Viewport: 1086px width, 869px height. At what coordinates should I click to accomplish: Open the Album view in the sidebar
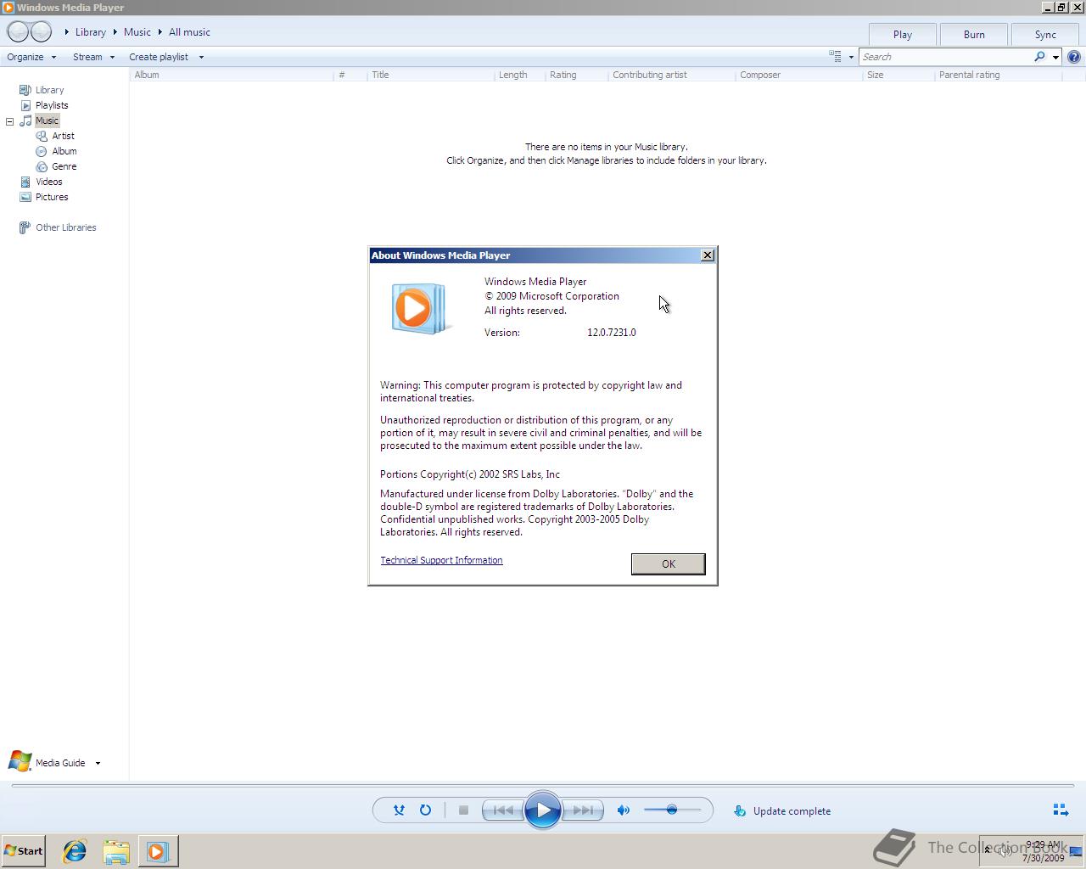[x=64, y=151]
